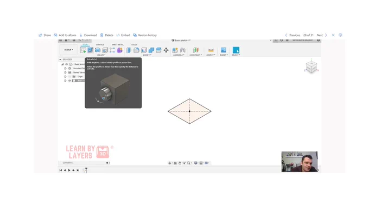
Task: Jump to timeline beginning
Action: click(x=61, y=170)
